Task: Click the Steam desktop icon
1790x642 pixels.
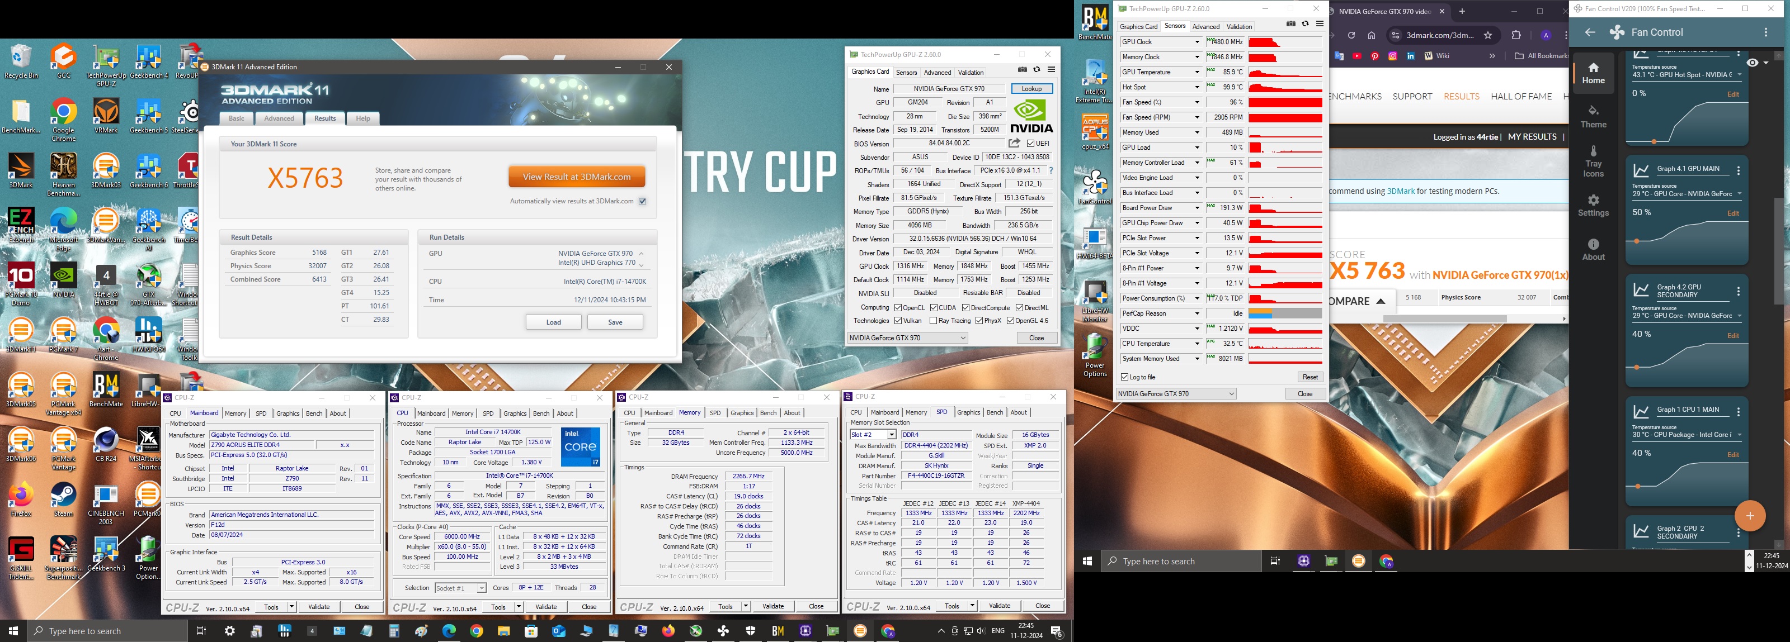Action: tap(64, 500)
